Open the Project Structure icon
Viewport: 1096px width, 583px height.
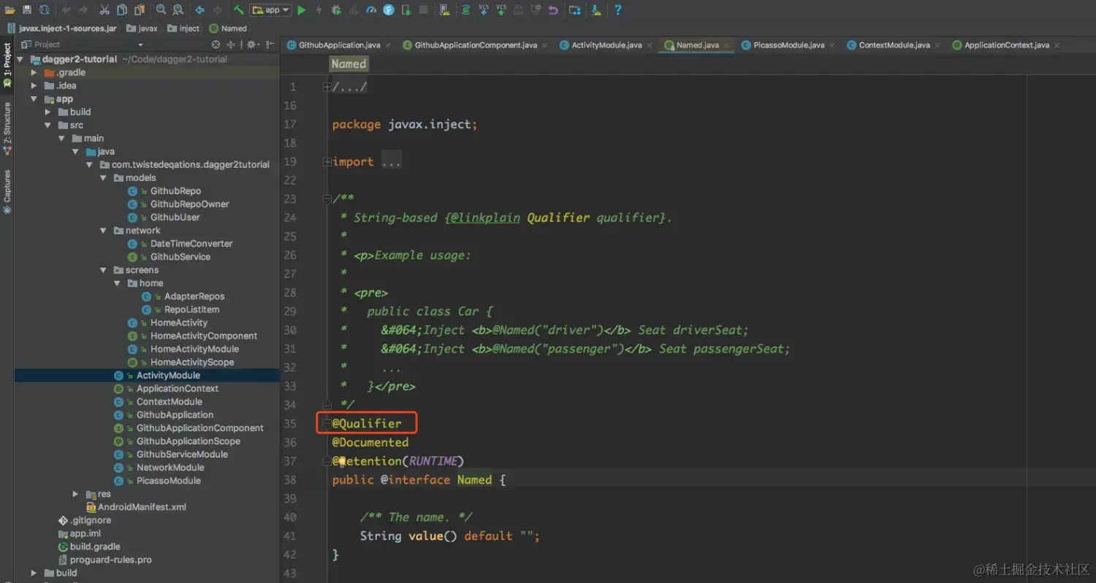tap(575, 10)
